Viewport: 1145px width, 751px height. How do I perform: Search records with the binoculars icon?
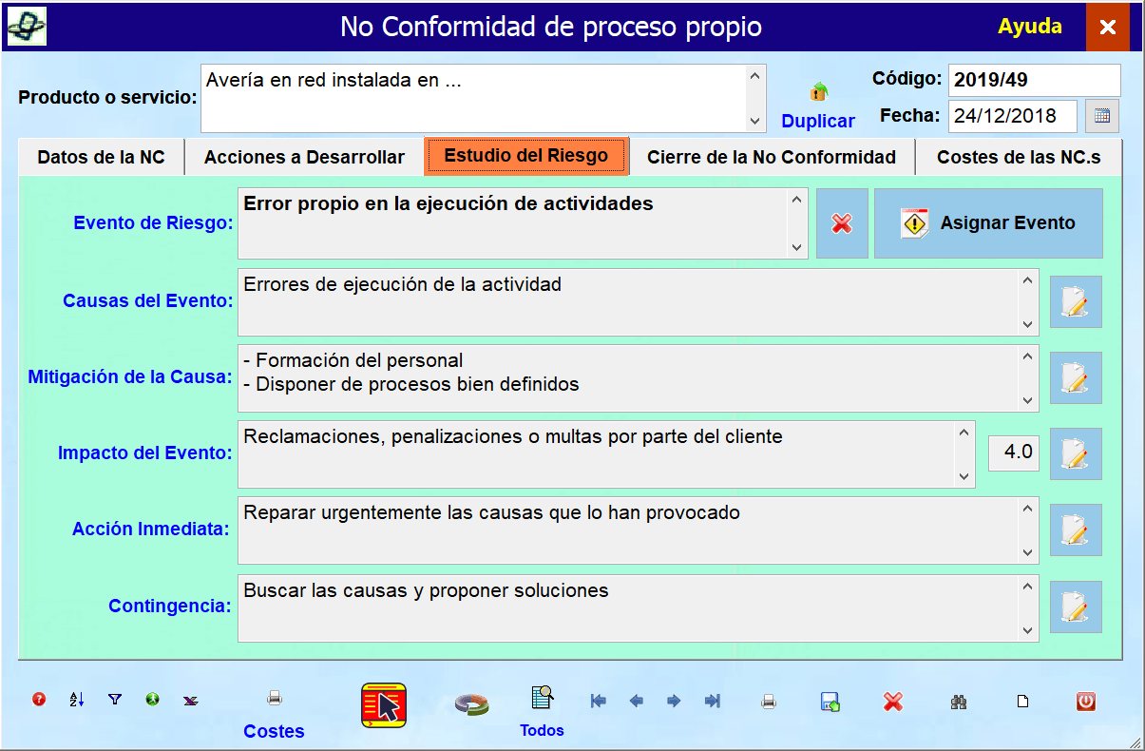(x=959, y=703)
